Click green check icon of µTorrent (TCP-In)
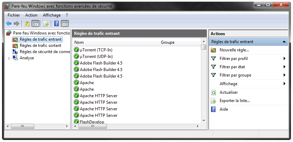This screenshot has height=142, width=293. tap(76, 50)
